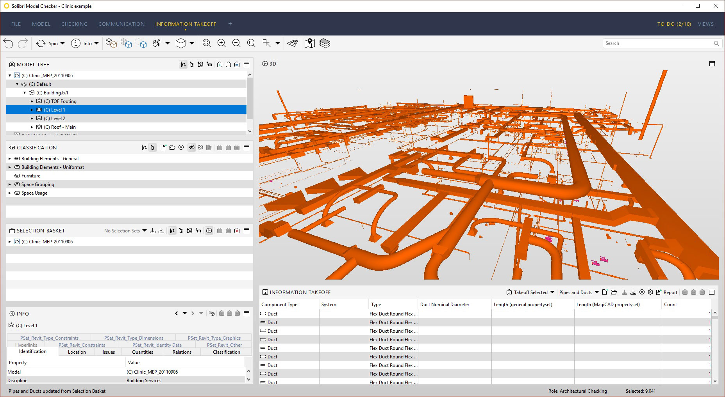Click zoom to fit icon

coord(207,43)
